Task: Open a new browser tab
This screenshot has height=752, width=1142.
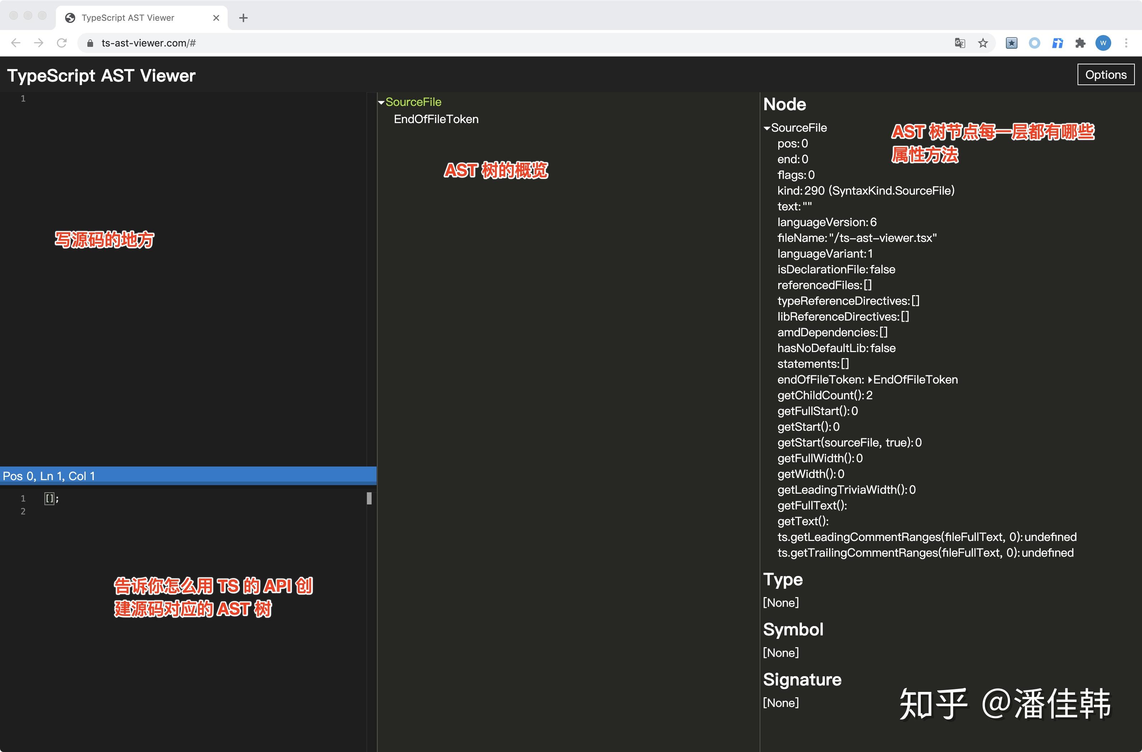Action: pyautogui.click(x=243, y=18)
